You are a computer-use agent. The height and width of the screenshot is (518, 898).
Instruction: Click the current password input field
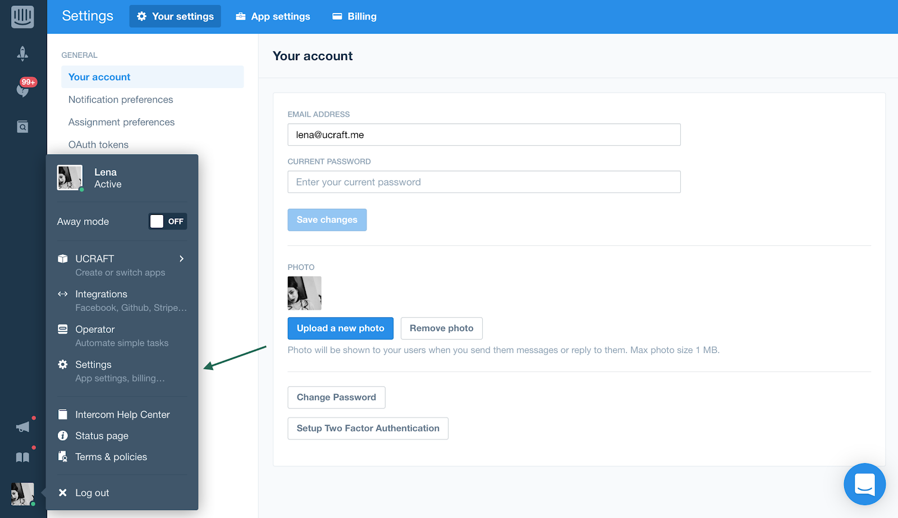tap(484, 182)
